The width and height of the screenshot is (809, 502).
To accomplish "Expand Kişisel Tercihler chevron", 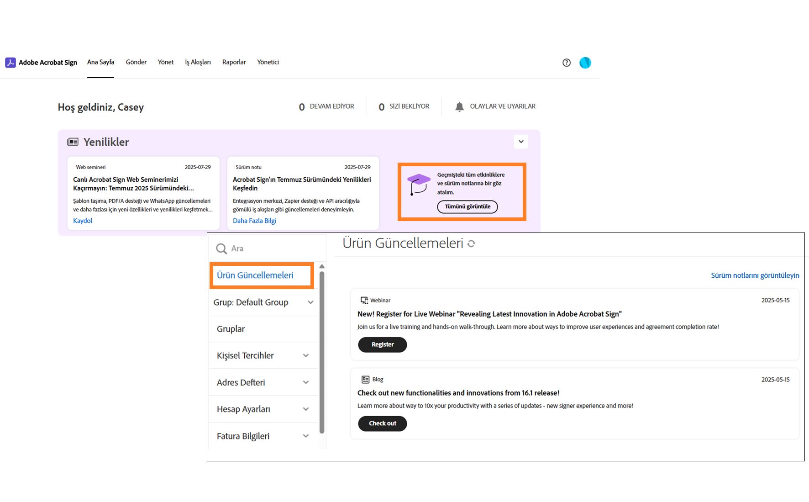I will pos(306,355).
